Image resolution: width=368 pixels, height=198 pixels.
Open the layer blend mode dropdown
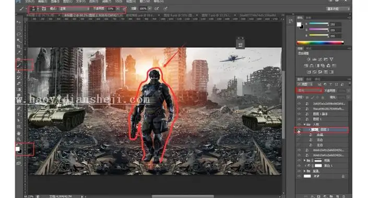pos(310,90)
